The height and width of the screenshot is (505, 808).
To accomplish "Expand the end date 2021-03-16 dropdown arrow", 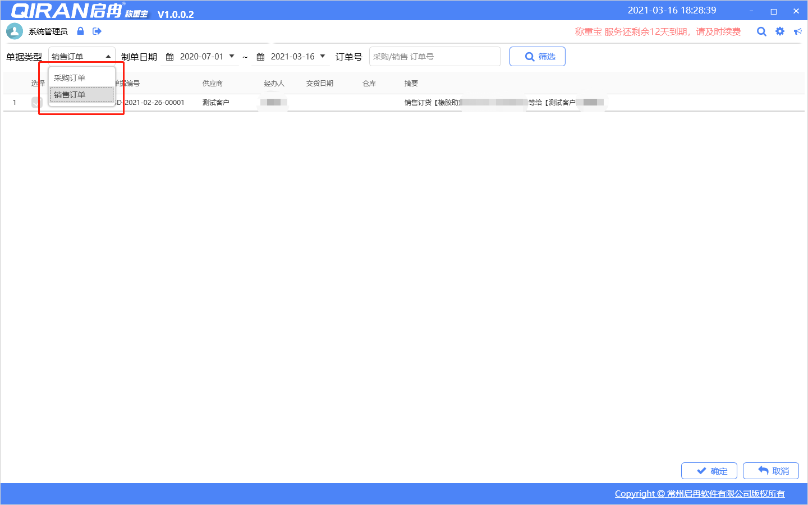I will tap(323, 56).
